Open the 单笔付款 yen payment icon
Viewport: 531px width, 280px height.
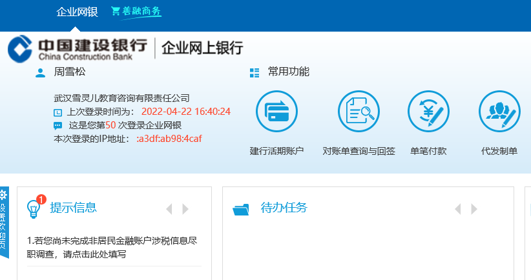(428, 111)
